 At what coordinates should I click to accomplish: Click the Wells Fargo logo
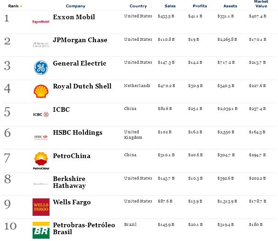41,207
